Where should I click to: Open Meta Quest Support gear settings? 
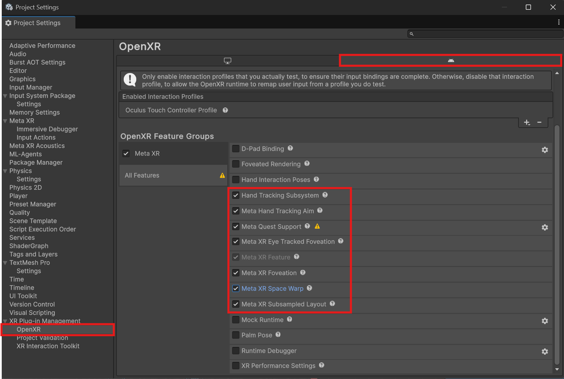(x=545, y=227)
